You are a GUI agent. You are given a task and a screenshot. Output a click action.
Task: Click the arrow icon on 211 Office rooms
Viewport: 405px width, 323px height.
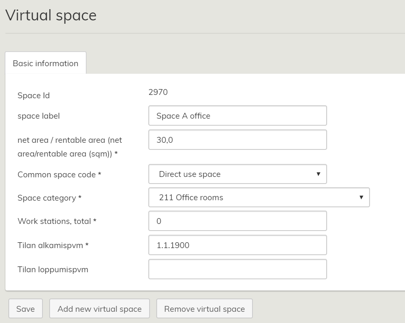point(361,198)
